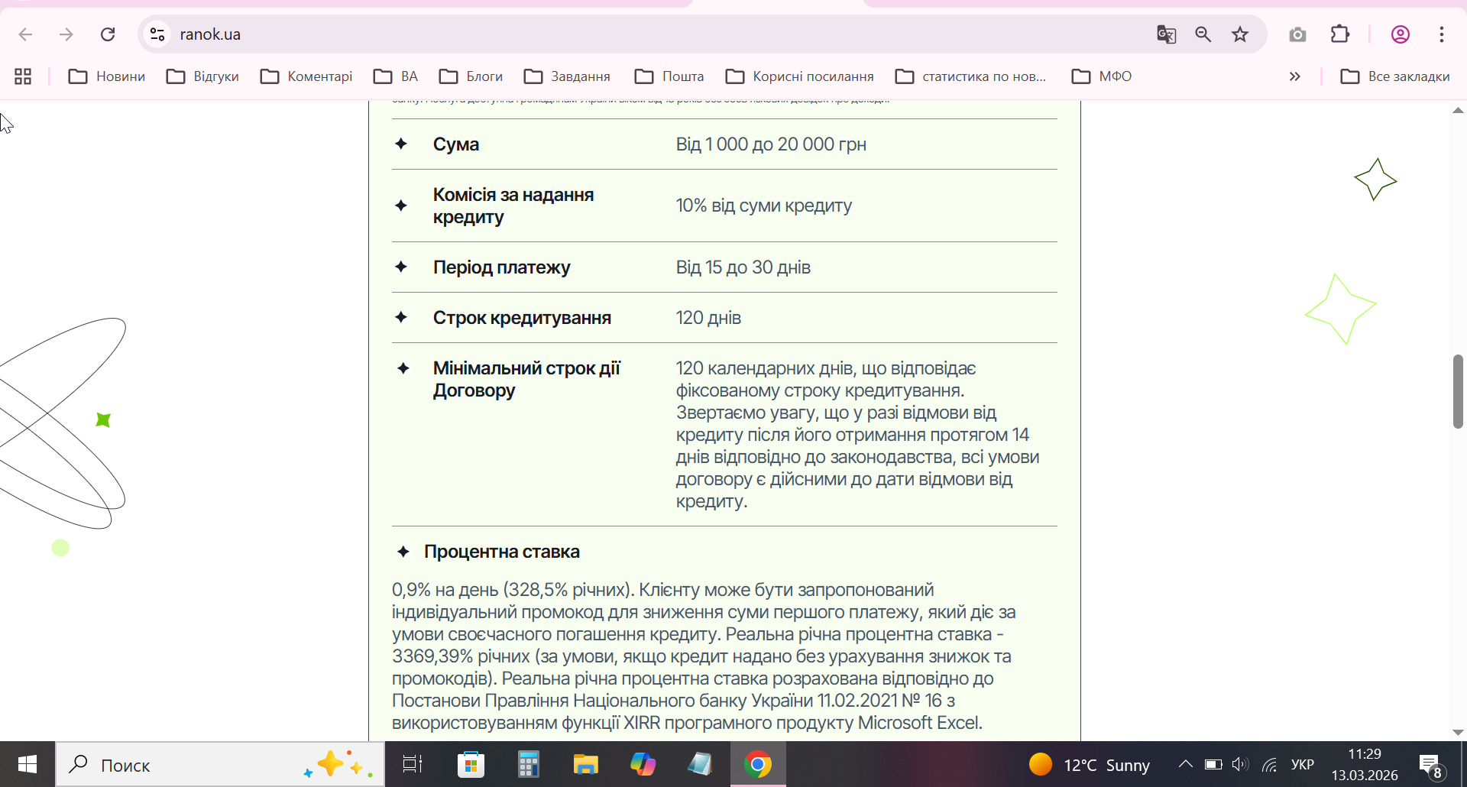Open the apps grid in bookmarks bar

tap(23, 76)
